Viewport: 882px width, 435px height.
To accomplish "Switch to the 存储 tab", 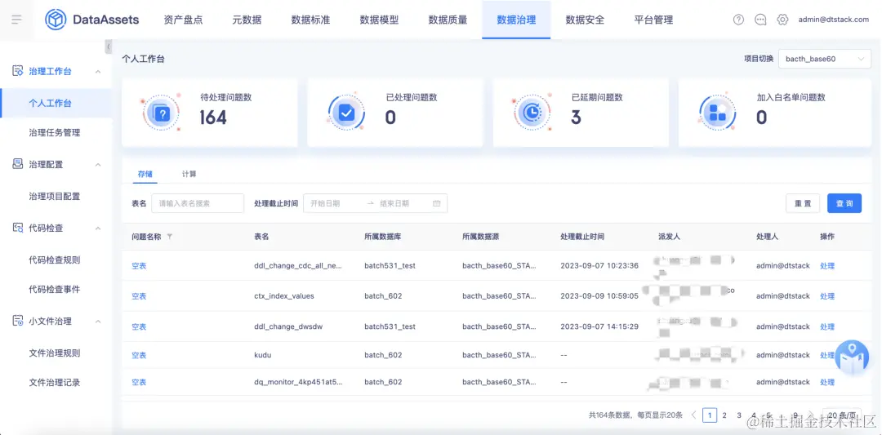I will tap(145, 174).
